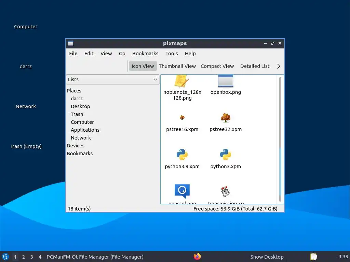Screen dimensions: 350x262
Task: Switch to Icon View mode
Action: click(143, 66)
